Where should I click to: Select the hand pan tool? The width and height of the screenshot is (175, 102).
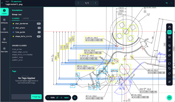tap(169, 27)
